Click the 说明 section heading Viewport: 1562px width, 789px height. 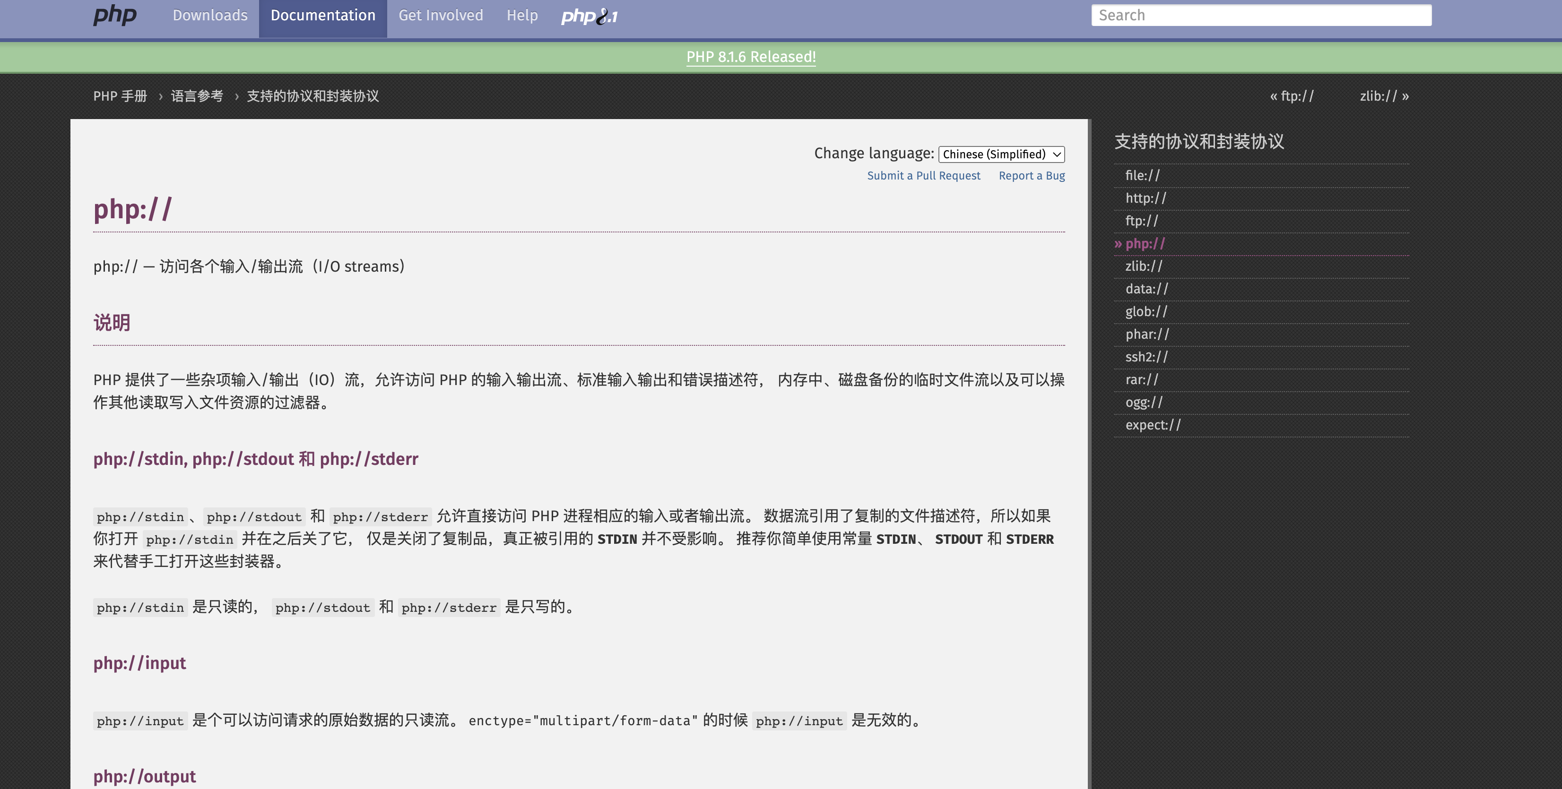tap(112, 322)
